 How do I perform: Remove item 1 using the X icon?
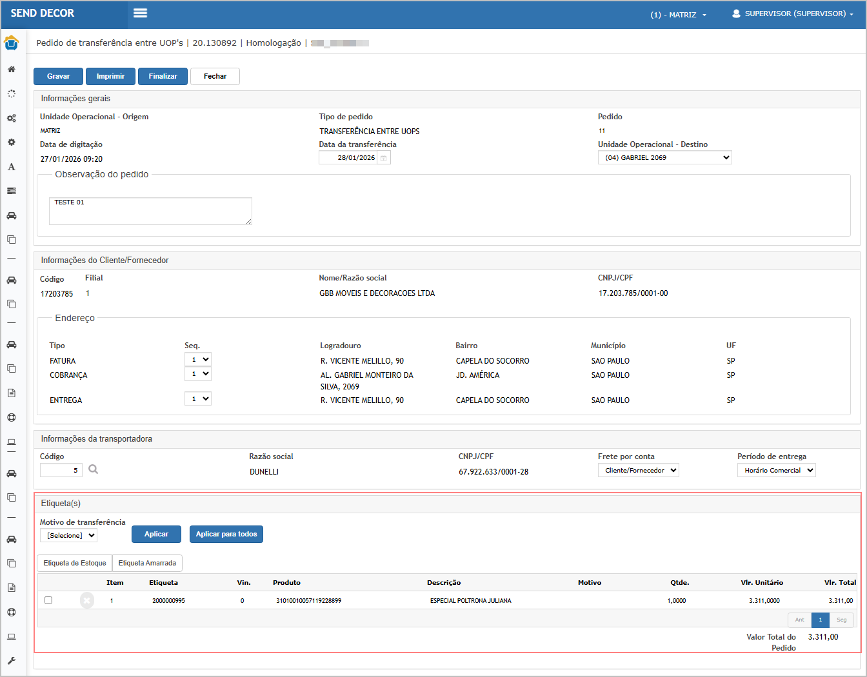87,601
